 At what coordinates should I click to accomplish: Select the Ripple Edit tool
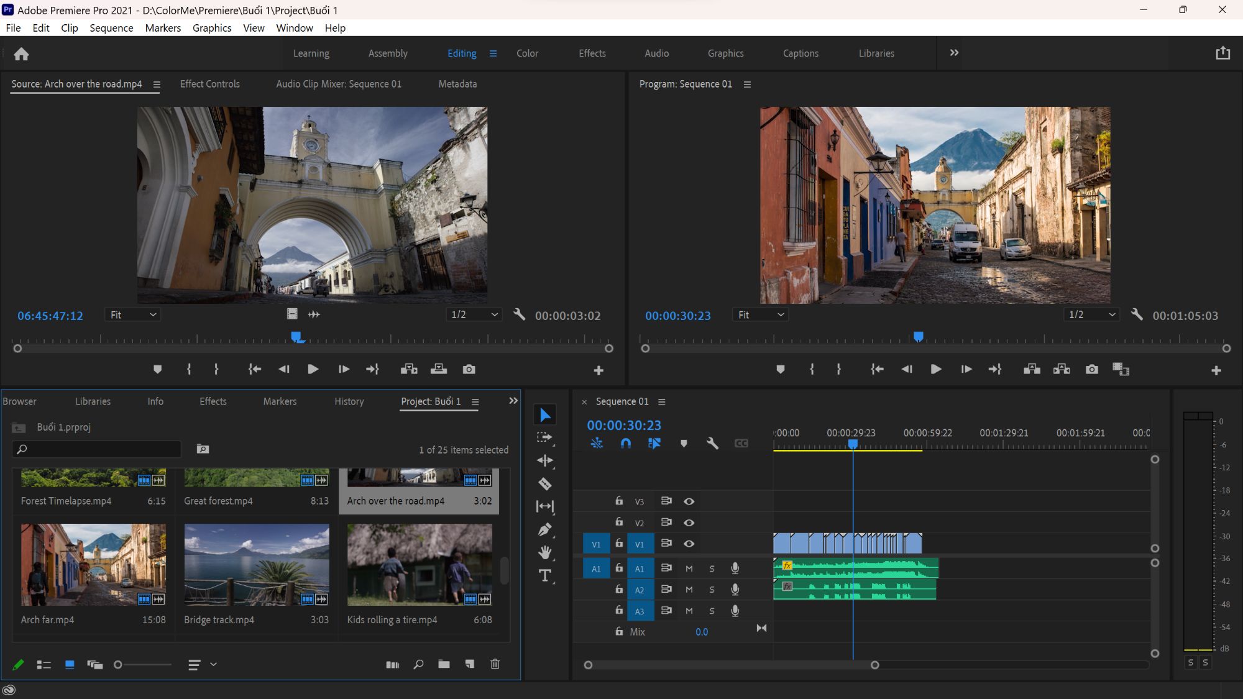tap(545, 460)
